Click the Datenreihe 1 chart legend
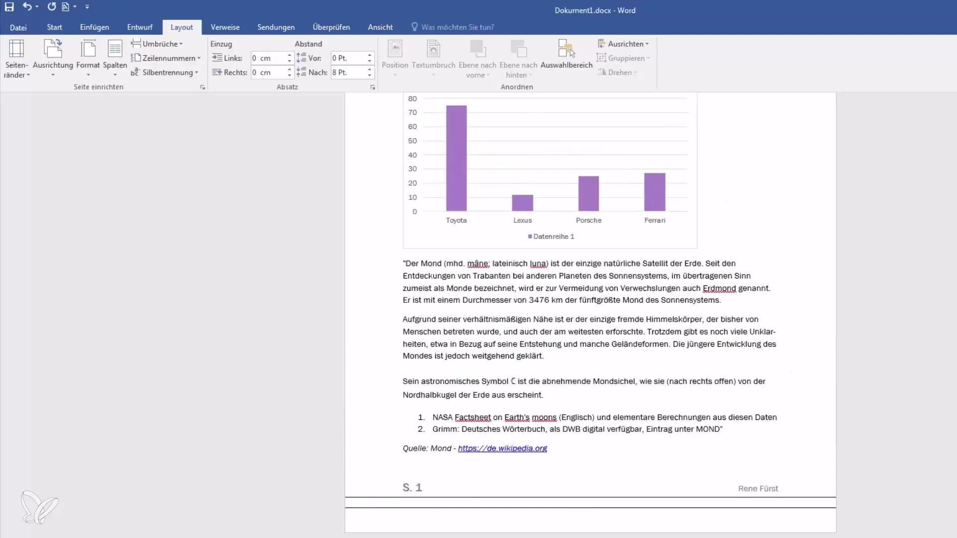This screenshot has width=957, height=538. [x=551, y=237]
